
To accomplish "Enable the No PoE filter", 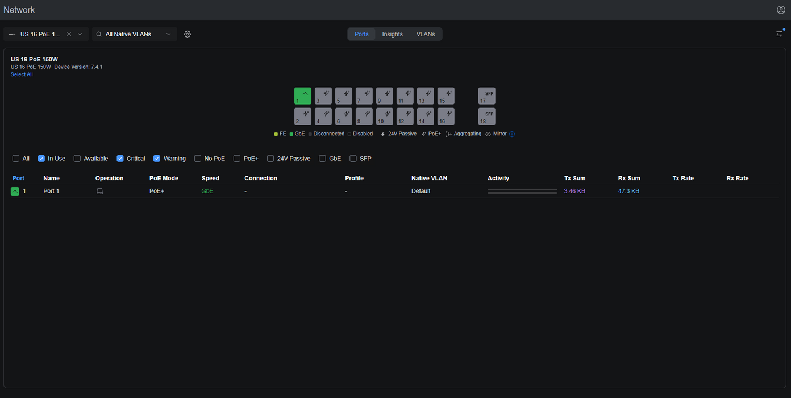I will (x=198, y=159).
